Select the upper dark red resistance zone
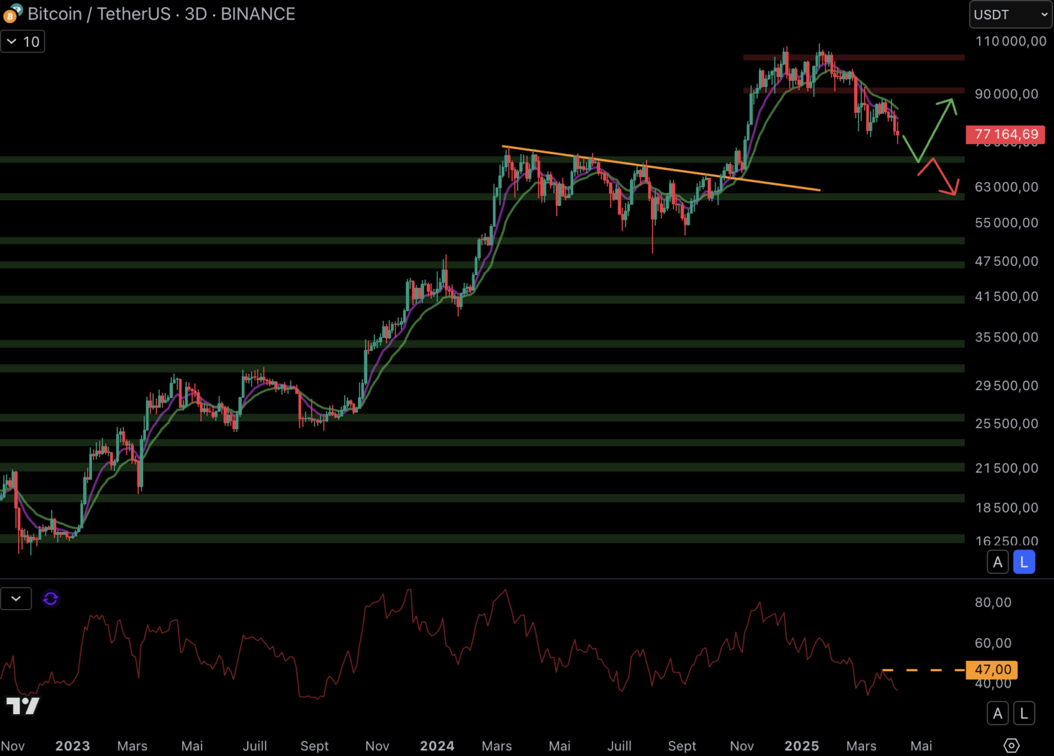The image size is (1054, 756). [x=854, y=57]
